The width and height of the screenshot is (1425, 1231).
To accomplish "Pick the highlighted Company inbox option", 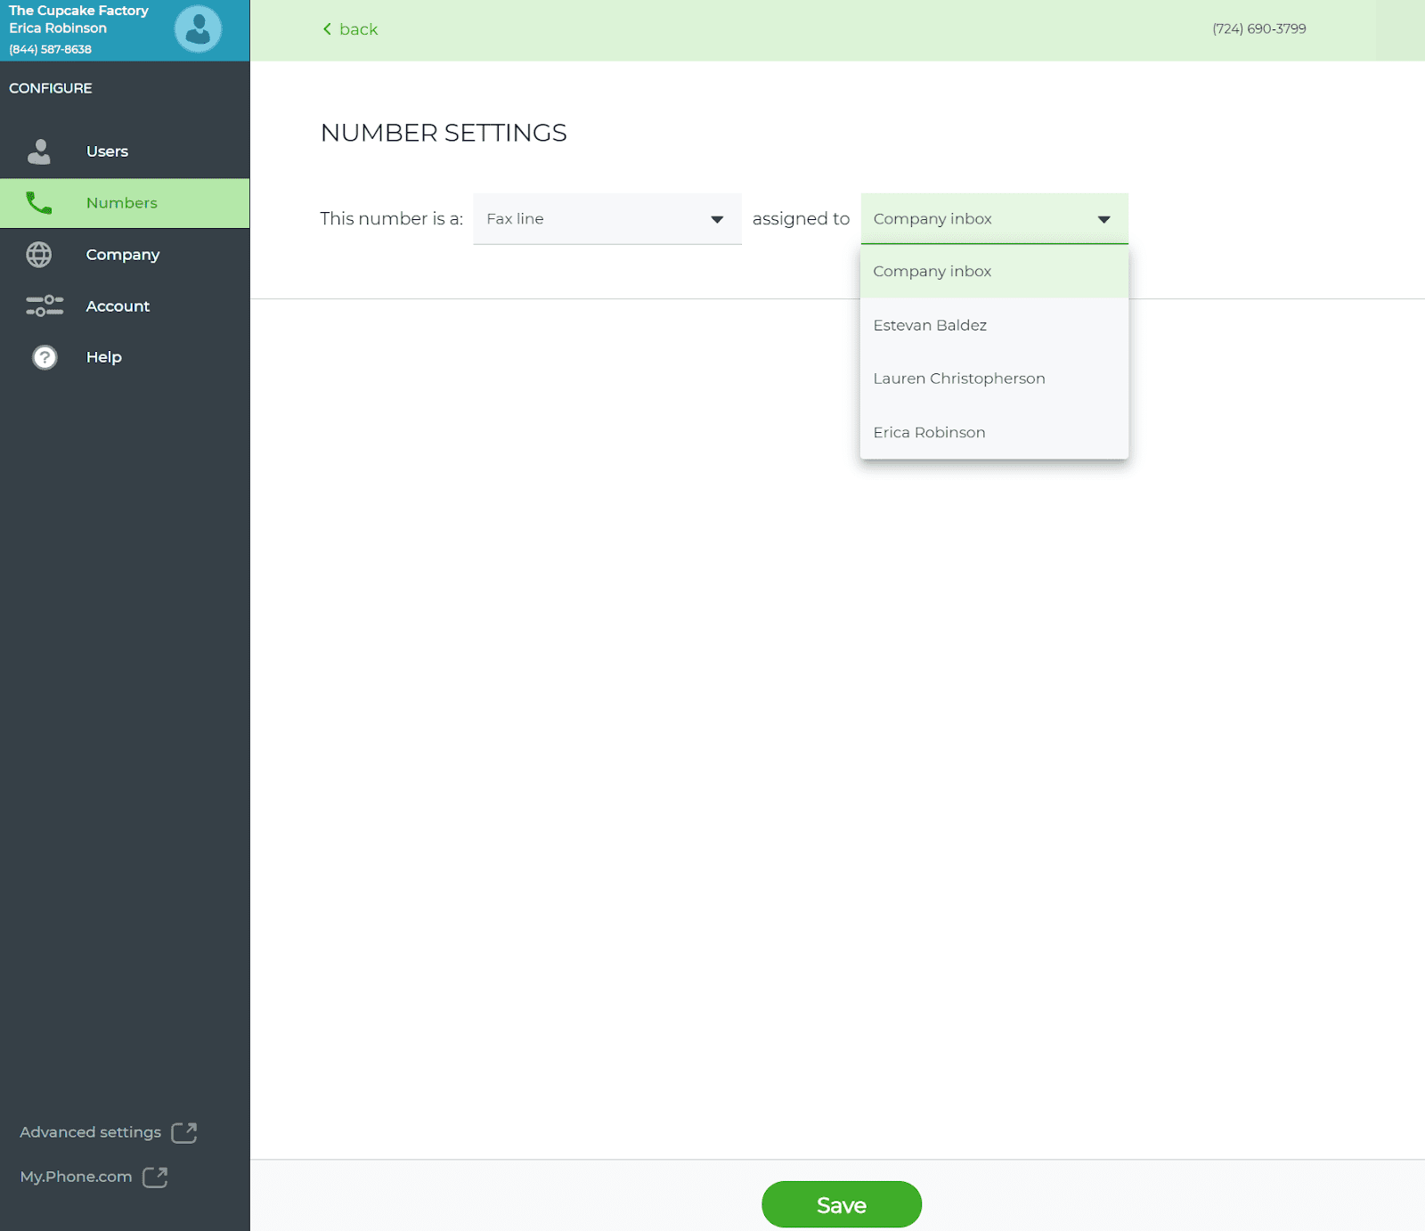I will 994,272.
